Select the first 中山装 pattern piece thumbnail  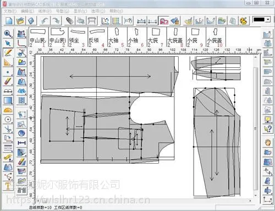(38, 37)
